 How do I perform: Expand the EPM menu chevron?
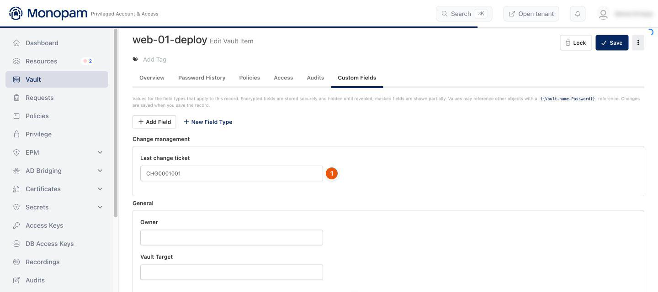click(100, 152)
